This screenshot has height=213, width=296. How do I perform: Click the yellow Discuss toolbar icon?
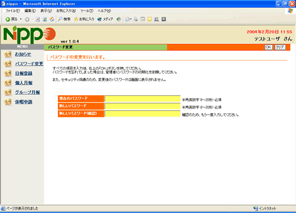pos(150,19)
